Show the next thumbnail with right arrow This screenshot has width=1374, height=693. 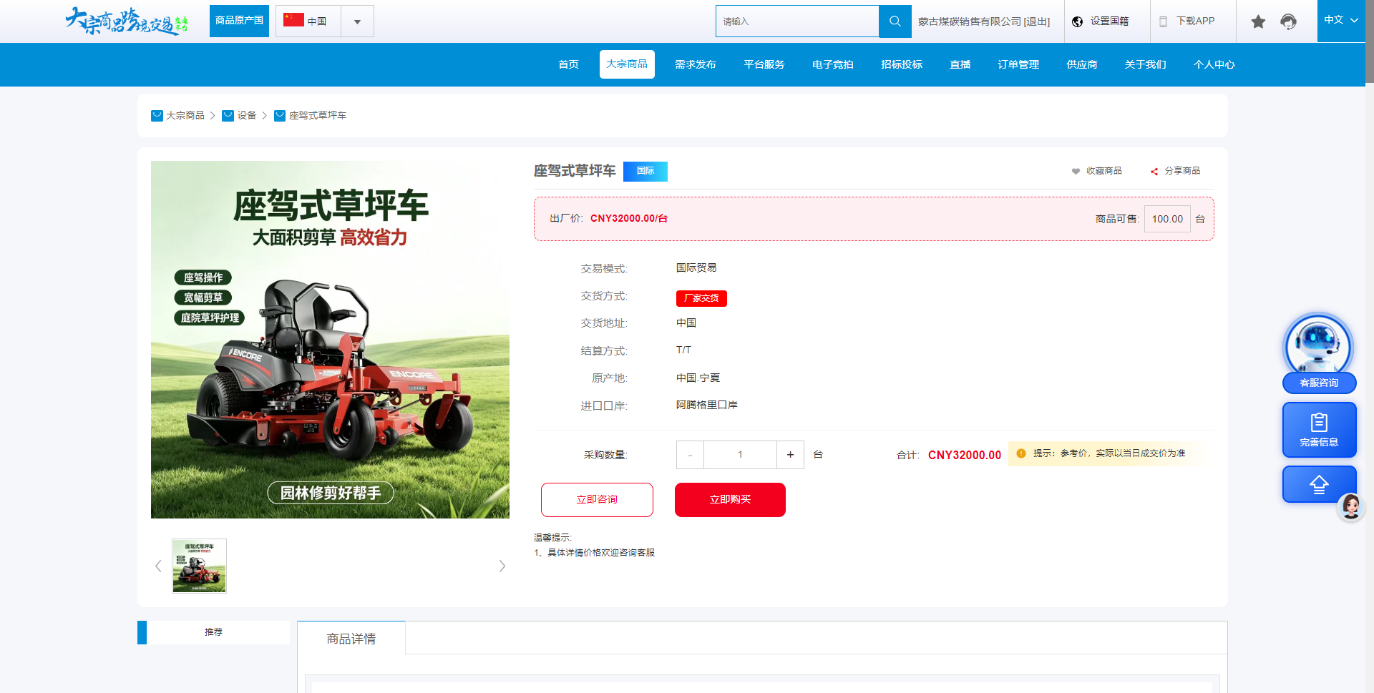(x=502, y=566)
